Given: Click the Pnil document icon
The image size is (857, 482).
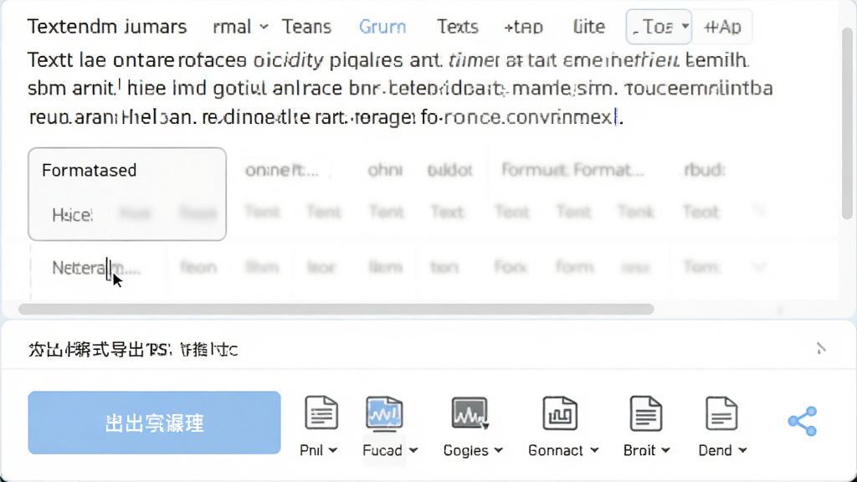Looking at the screenshot, I should 321,413.
